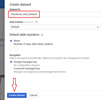Click the Encryption section heading
This screenshot has width=103, height=100.
pos(15,55)
